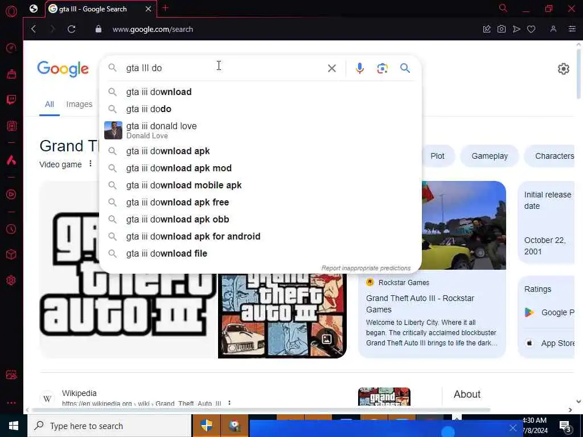Close the gta III Google Search tab
Image resolution: width=583 pixels, height=437 pixels.
(149, 9)
